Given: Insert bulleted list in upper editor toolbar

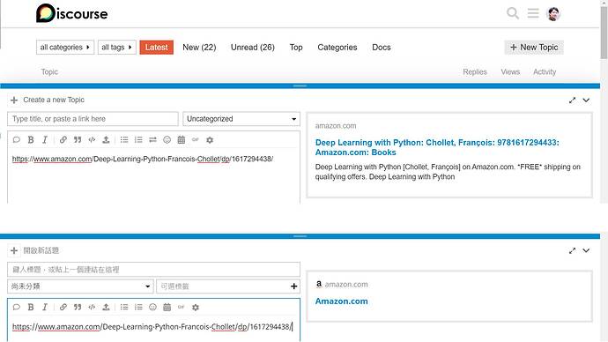Looking at the screenshot, I should coord(124,139).
